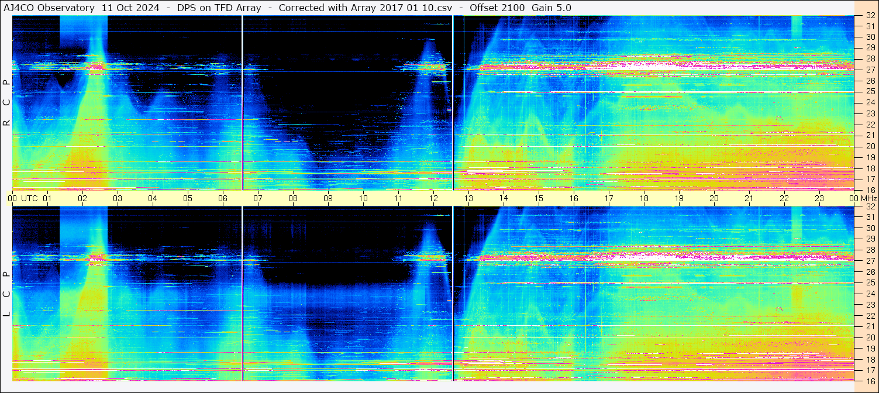Click the 29 frequency label on LCP scale
Image resolution: width=879 pixels, height=393 pixels.
tap(870, 239)
